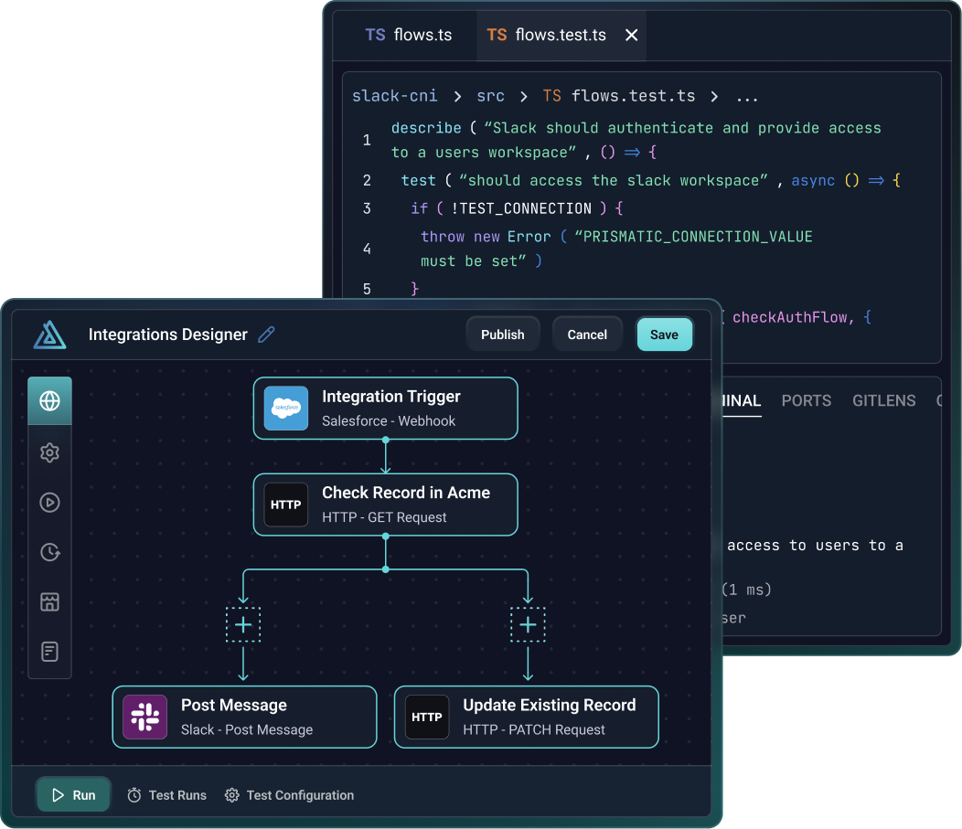Click the Cancel button

click(587, 335)
